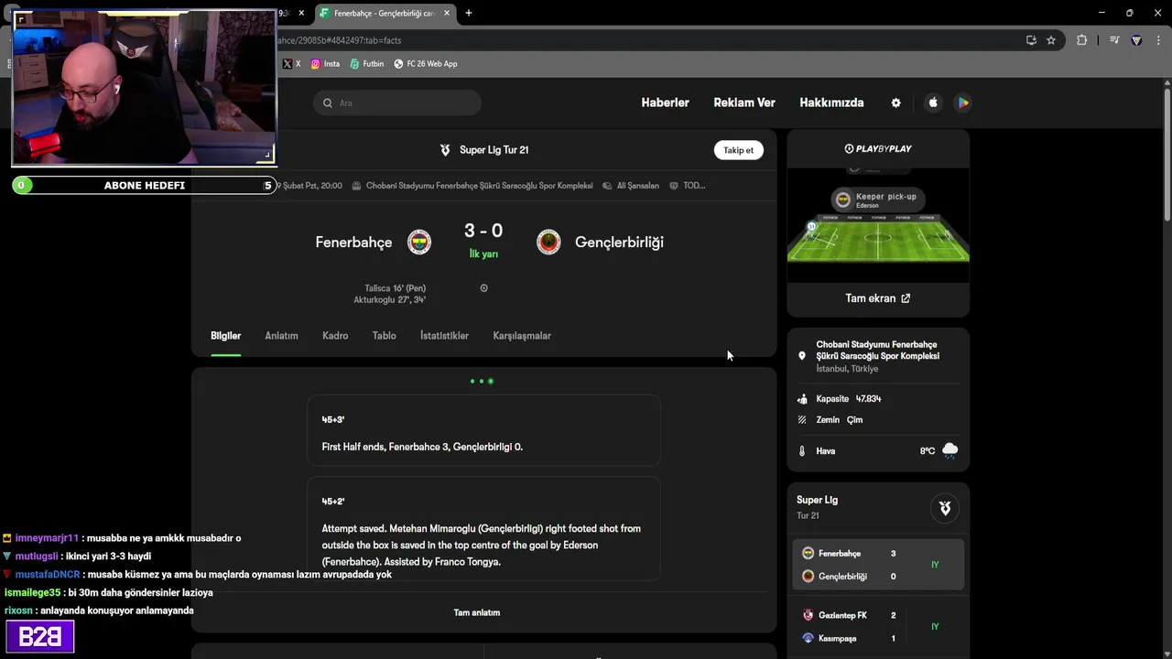1172x659 pixels.
Task: Open the Hakkımızda link
Action: tap(831, 103)
